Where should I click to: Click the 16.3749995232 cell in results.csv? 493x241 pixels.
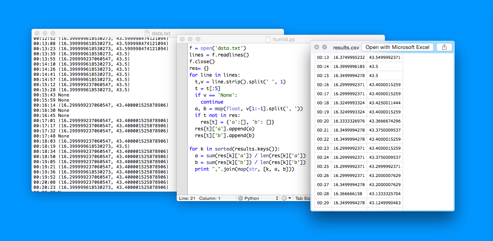[349, 58]
